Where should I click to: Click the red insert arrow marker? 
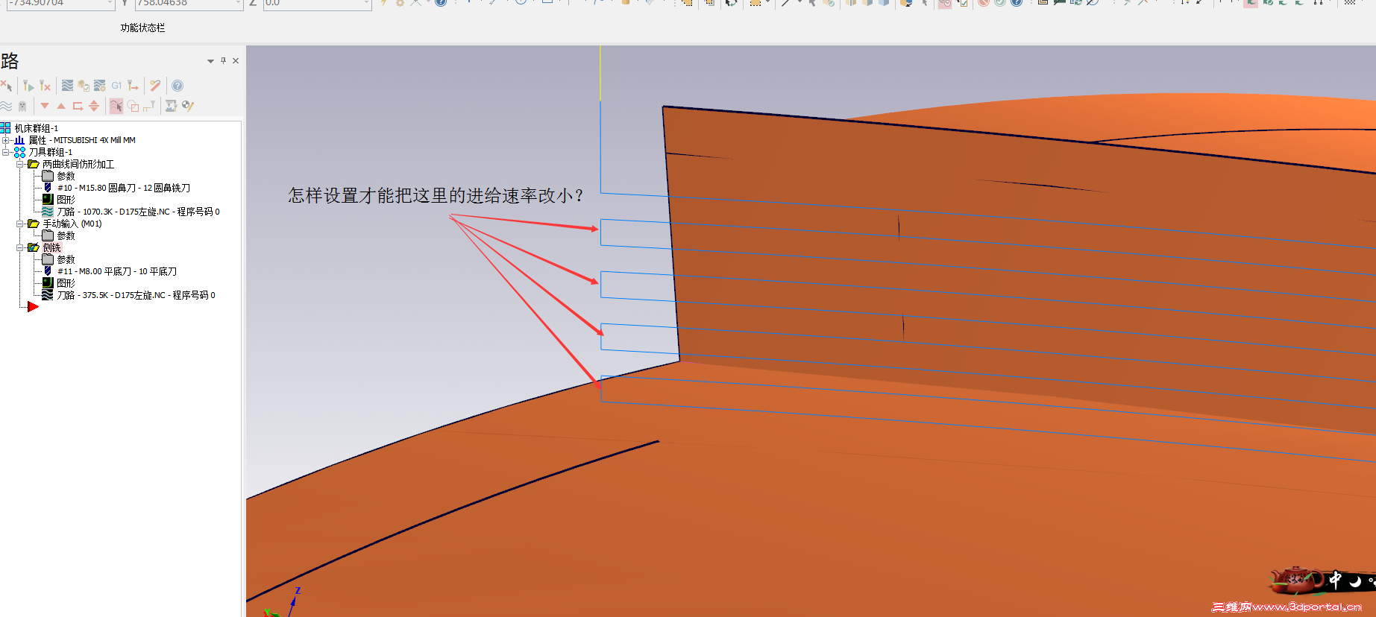click(x=33, y=307)
